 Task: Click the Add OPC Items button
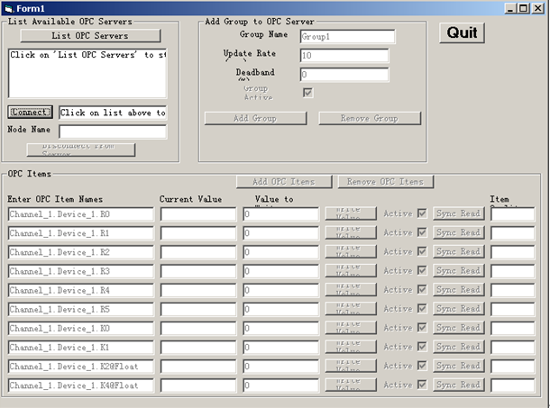(284, 182)
